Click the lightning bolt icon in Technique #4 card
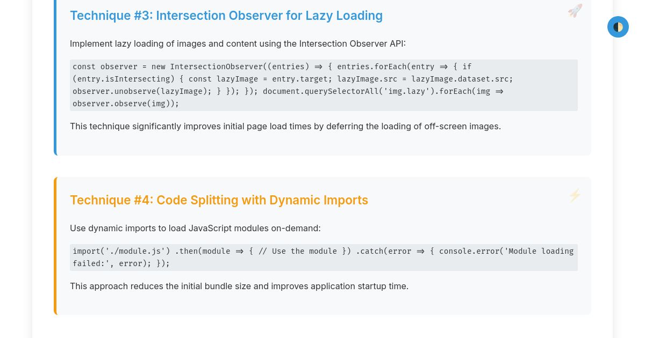The width and height of the screenshot is (645, 338). 575,195
